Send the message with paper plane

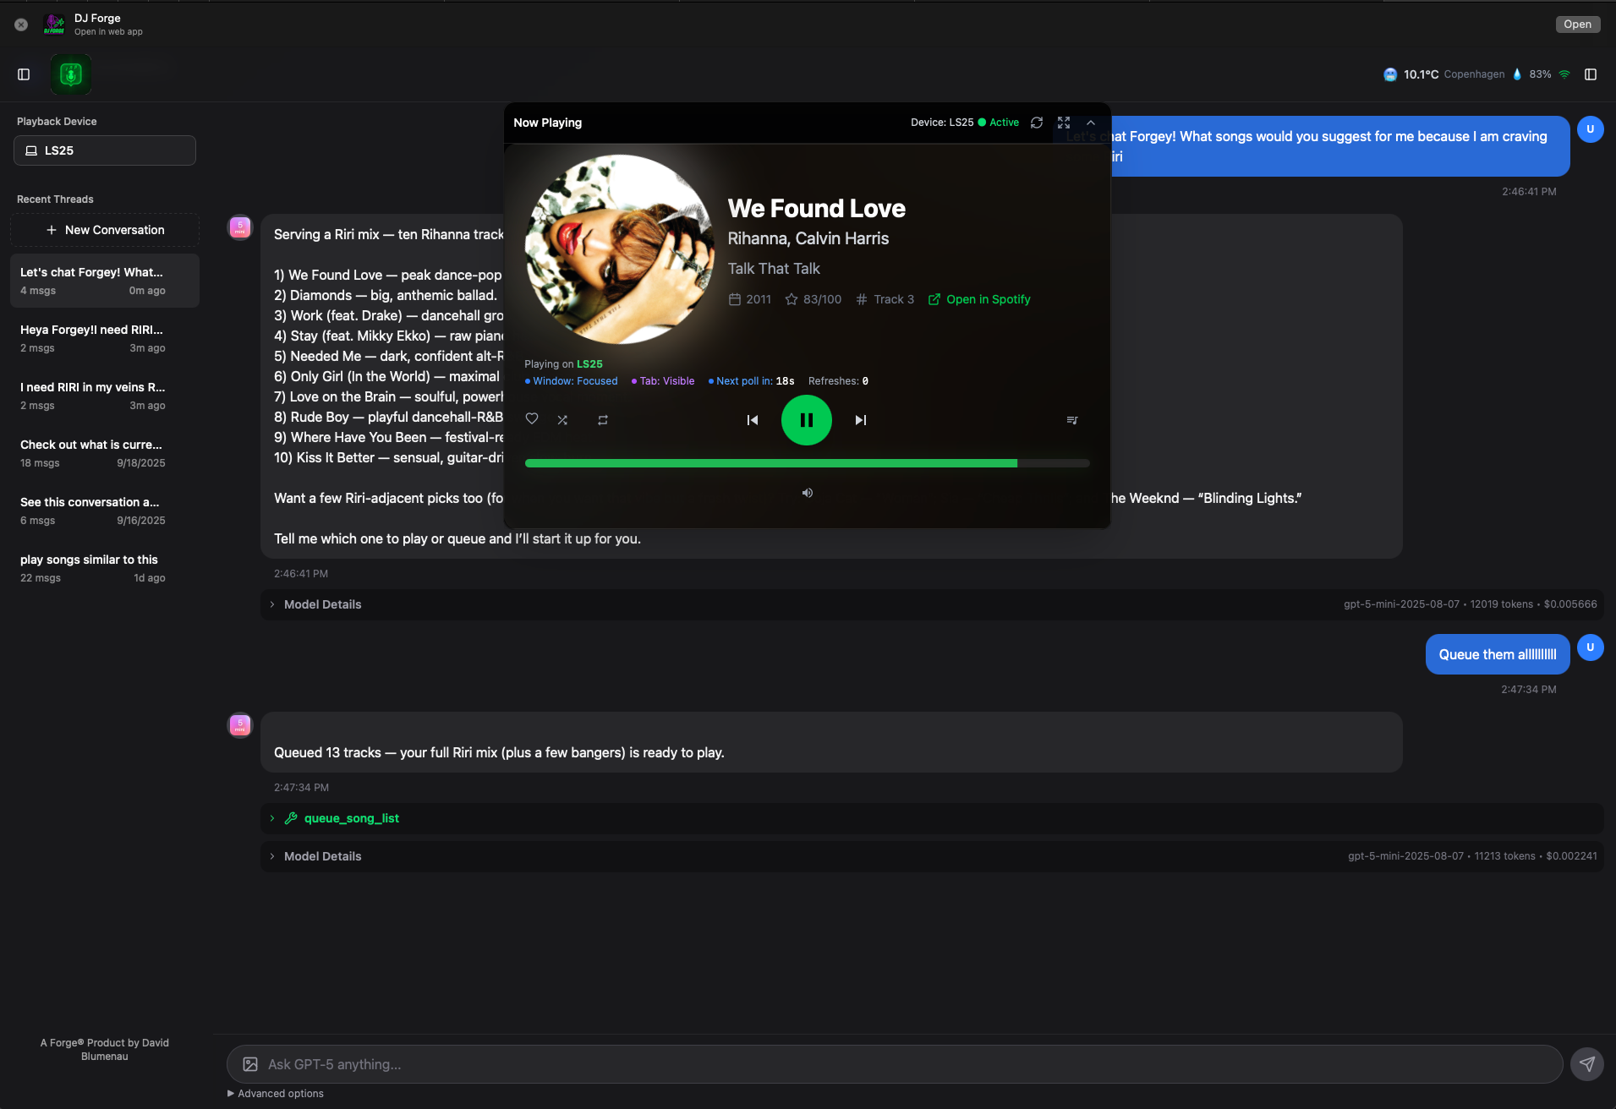coord(1586,1064)
